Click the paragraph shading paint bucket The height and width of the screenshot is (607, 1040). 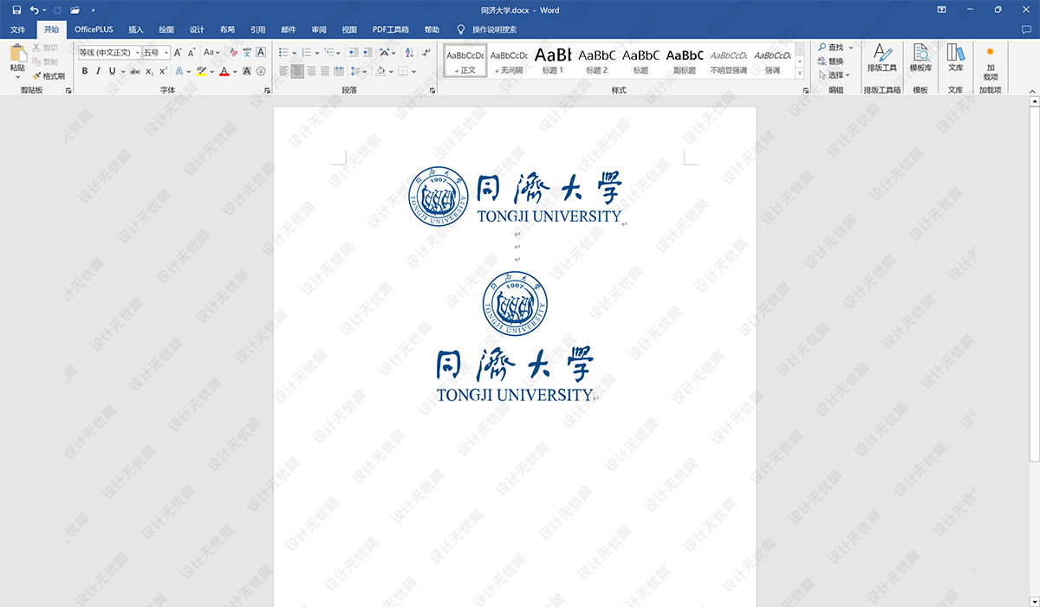[x=380, y=71]
